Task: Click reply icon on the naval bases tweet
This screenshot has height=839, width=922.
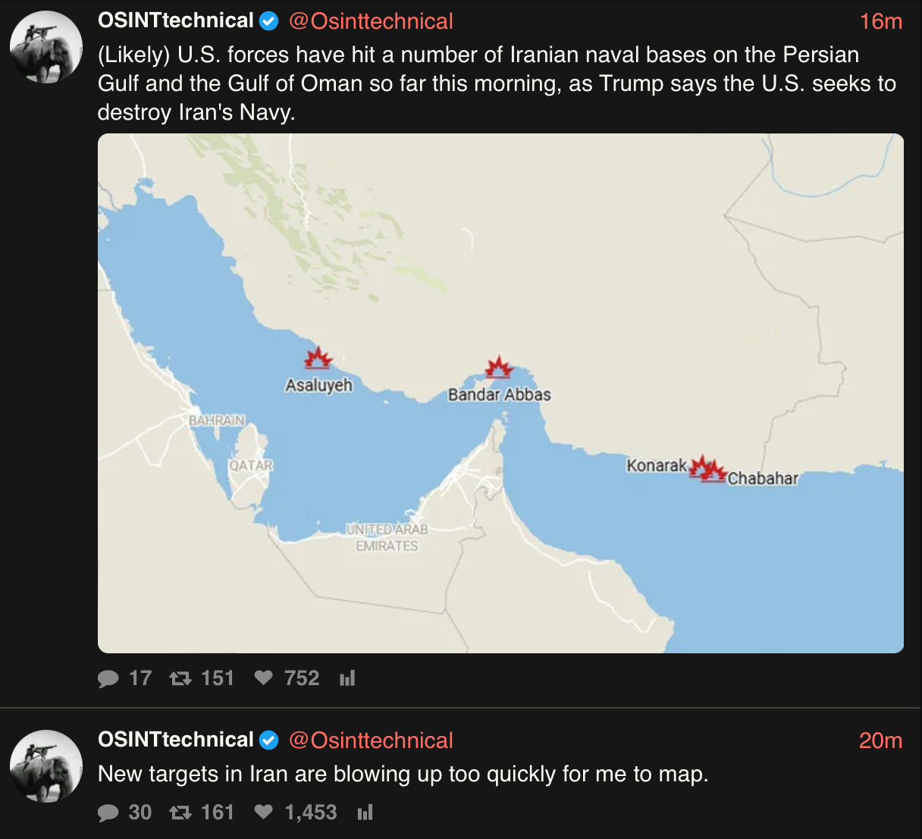Action: click(108, 678)
